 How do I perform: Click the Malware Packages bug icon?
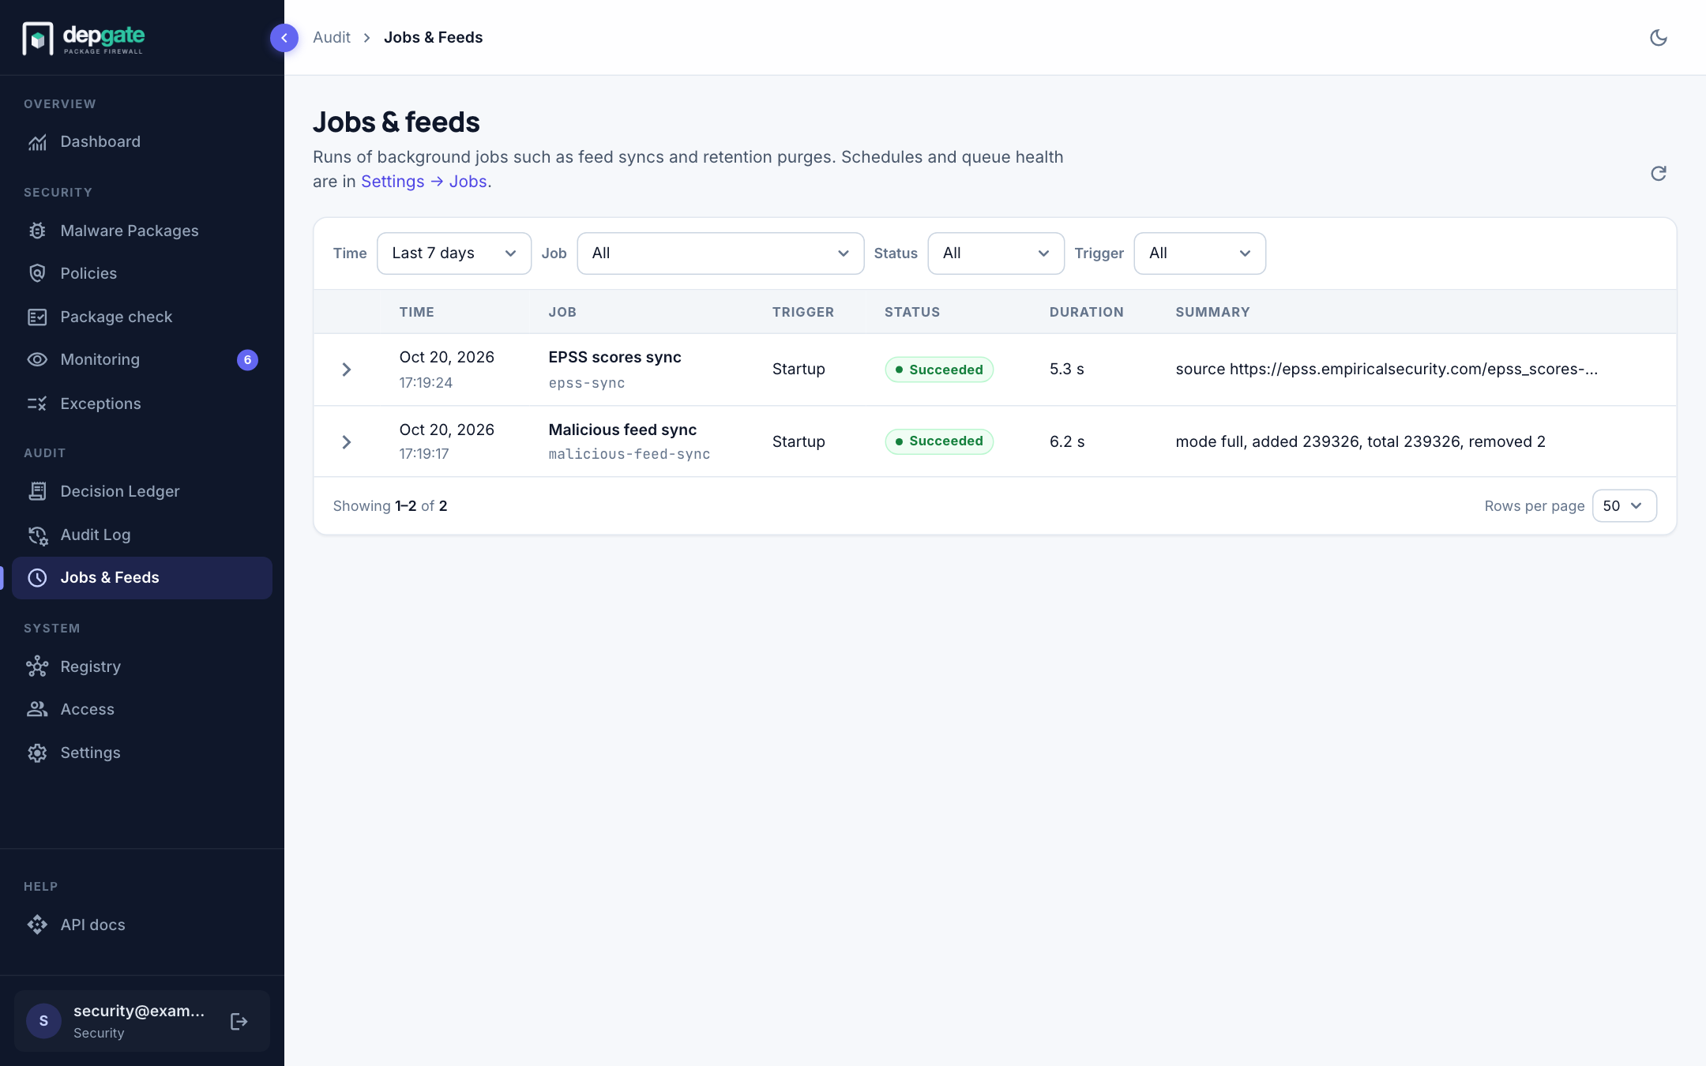(37, 231)
